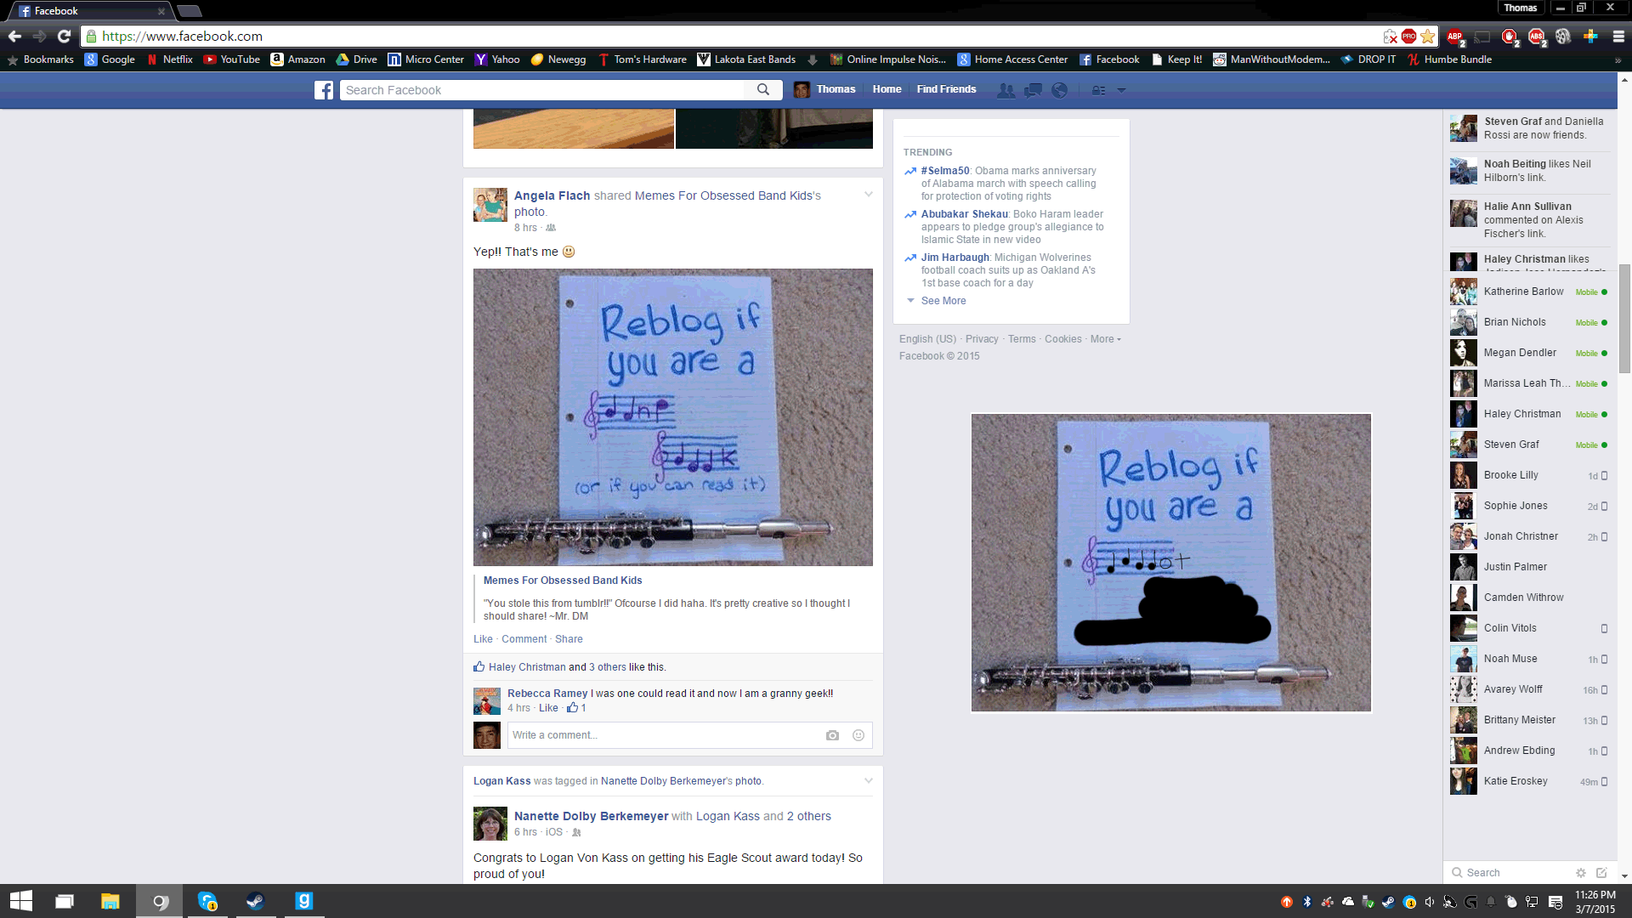Open the #Selma50 trending topic
The width and height of the screenshot is (1632, 918).
[944, 171]
